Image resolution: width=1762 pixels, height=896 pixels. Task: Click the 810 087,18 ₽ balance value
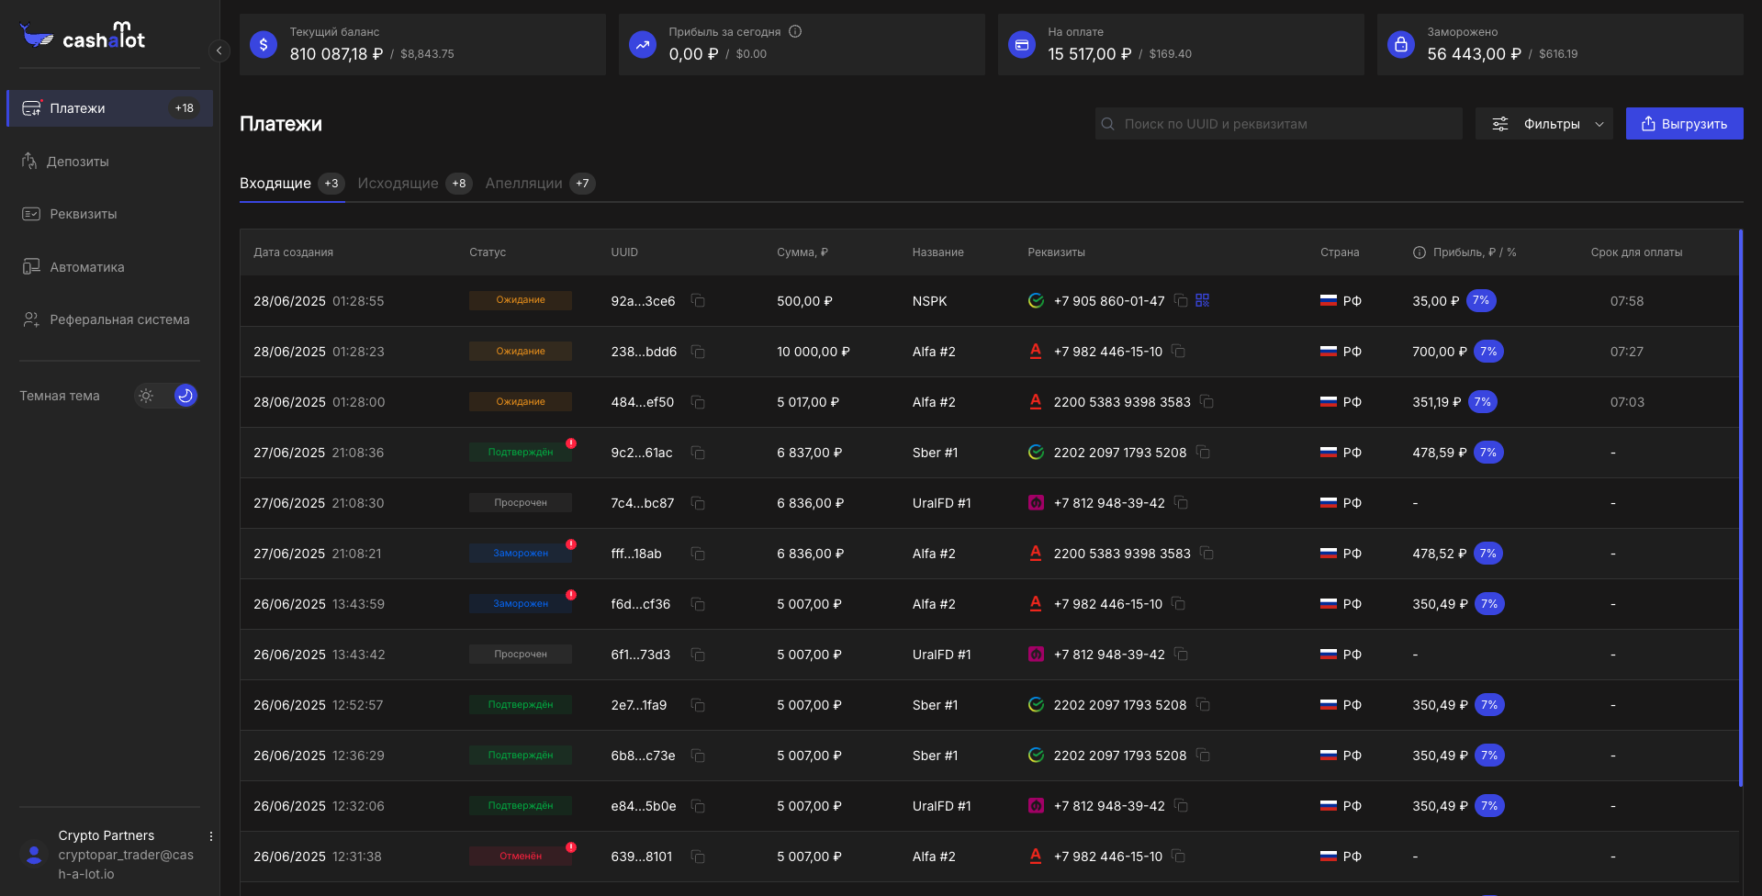(336, 54)
